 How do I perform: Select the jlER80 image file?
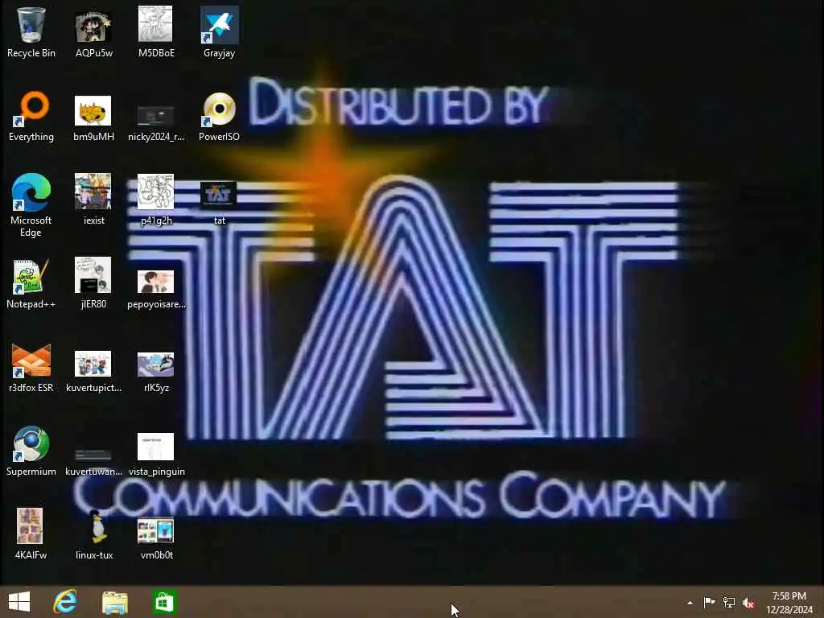click(x=93, y=283)
